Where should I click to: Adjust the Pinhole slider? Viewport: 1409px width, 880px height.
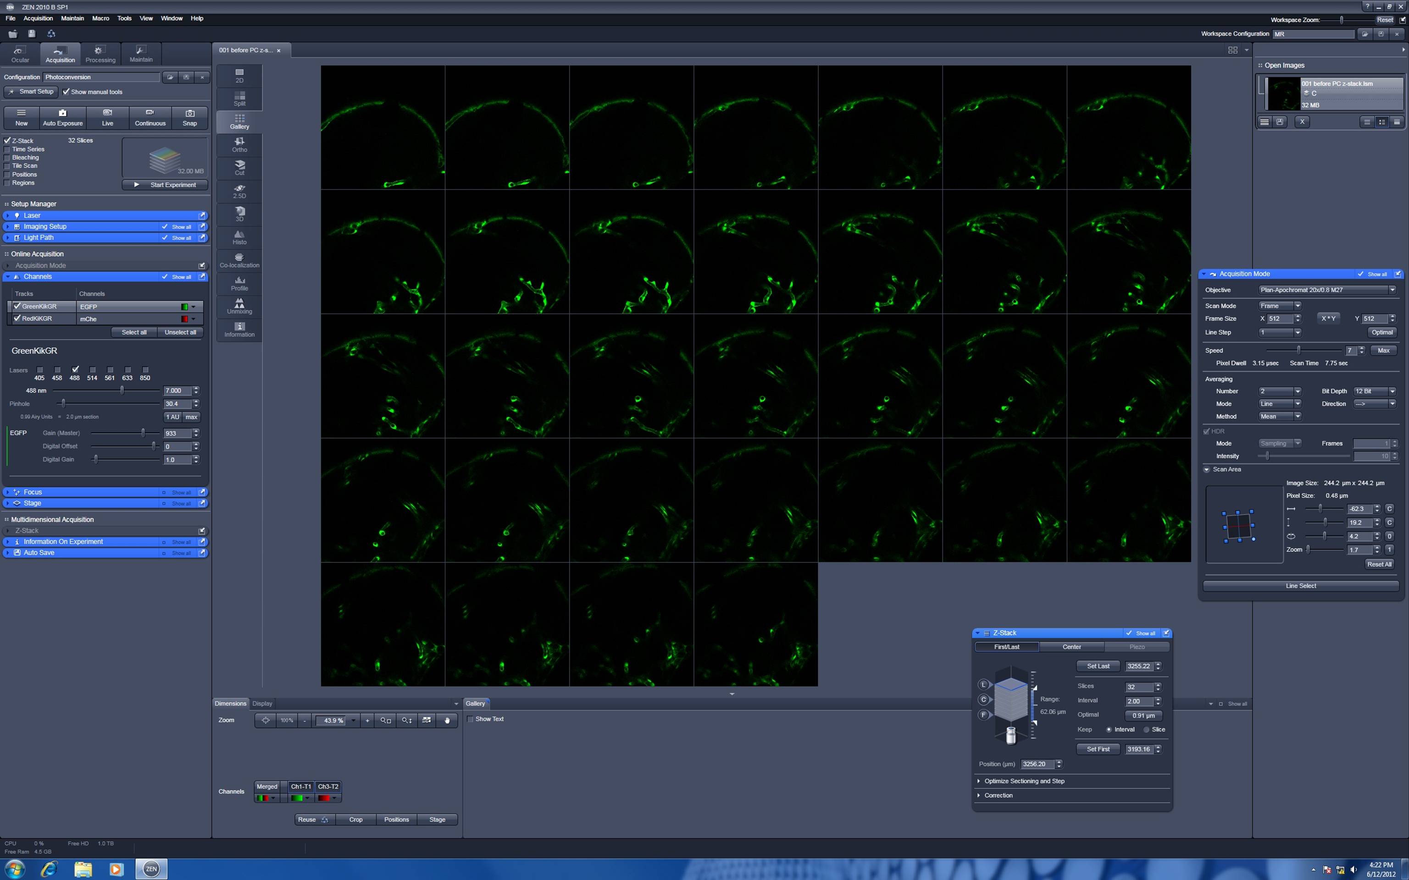63,403
